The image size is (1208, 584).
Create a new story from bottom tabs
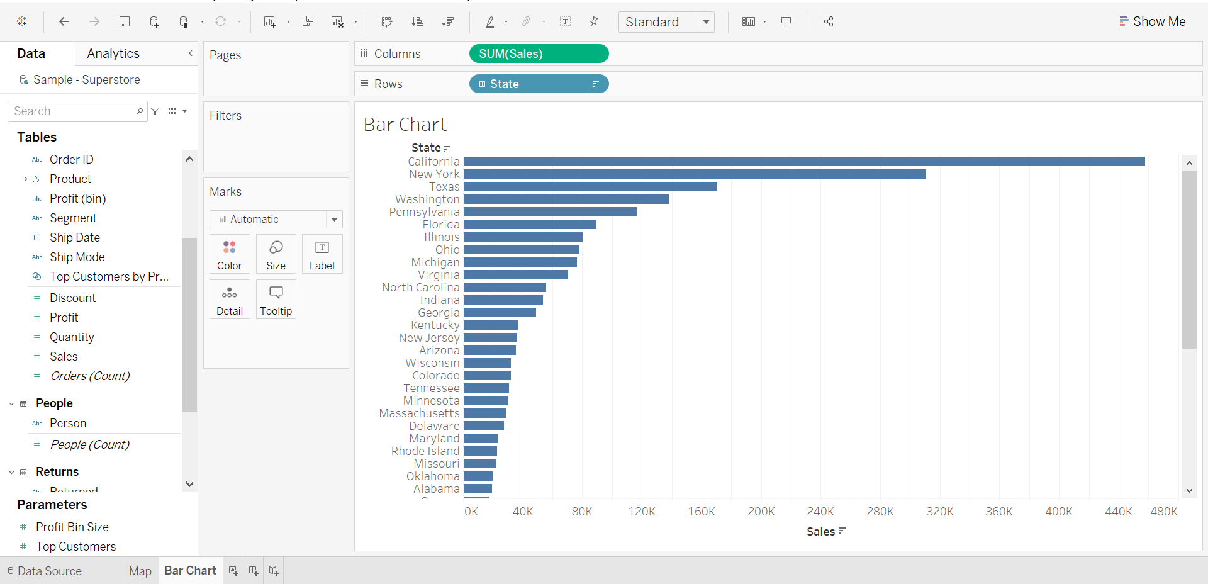274,571
